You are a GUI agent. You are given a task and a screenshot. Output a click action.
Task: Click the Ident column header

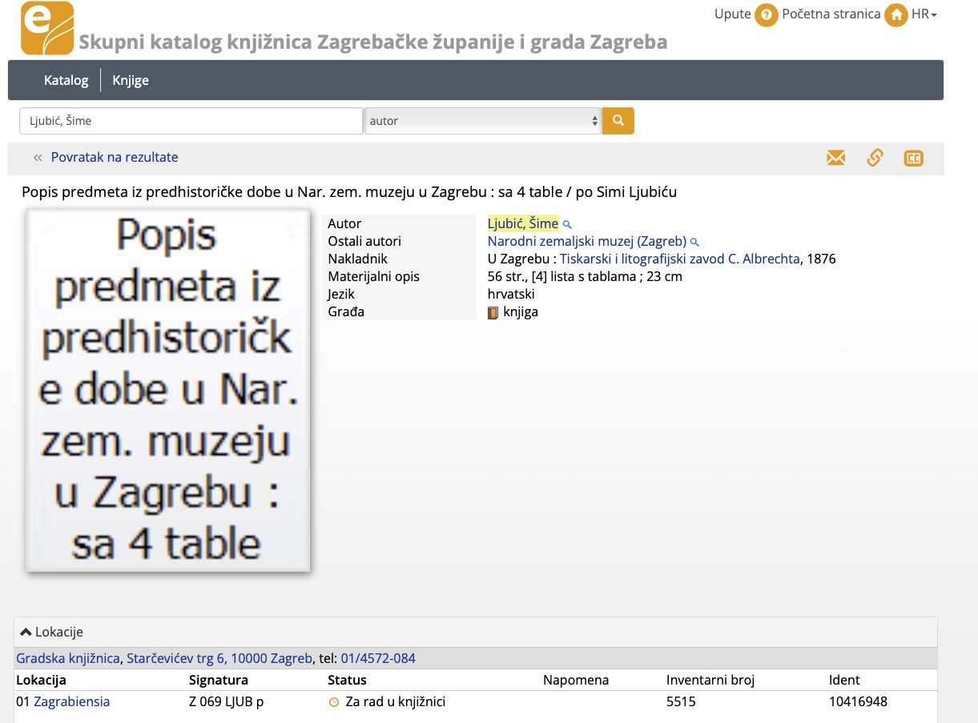(844, 681)
